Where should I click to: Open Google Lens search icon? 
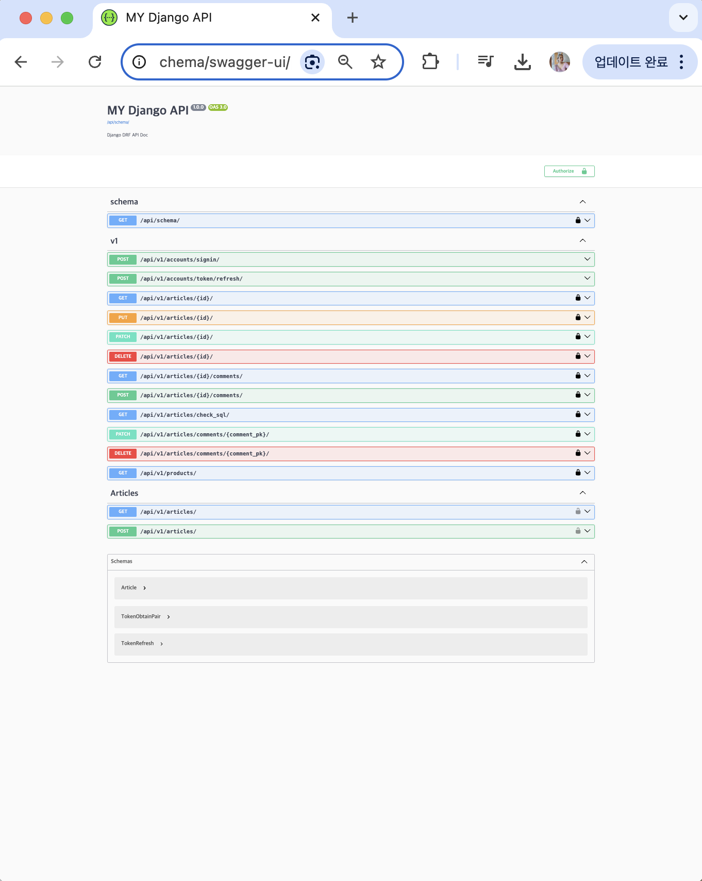(x=312, y=62)
